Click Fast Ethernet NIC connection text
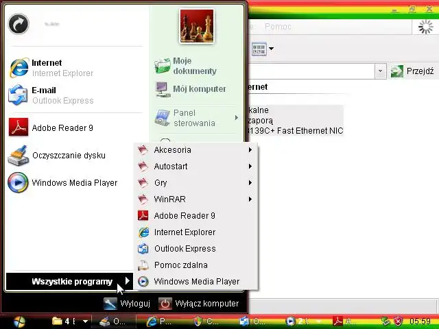Viewport: 439px width, 329px height. click(296, 131)
